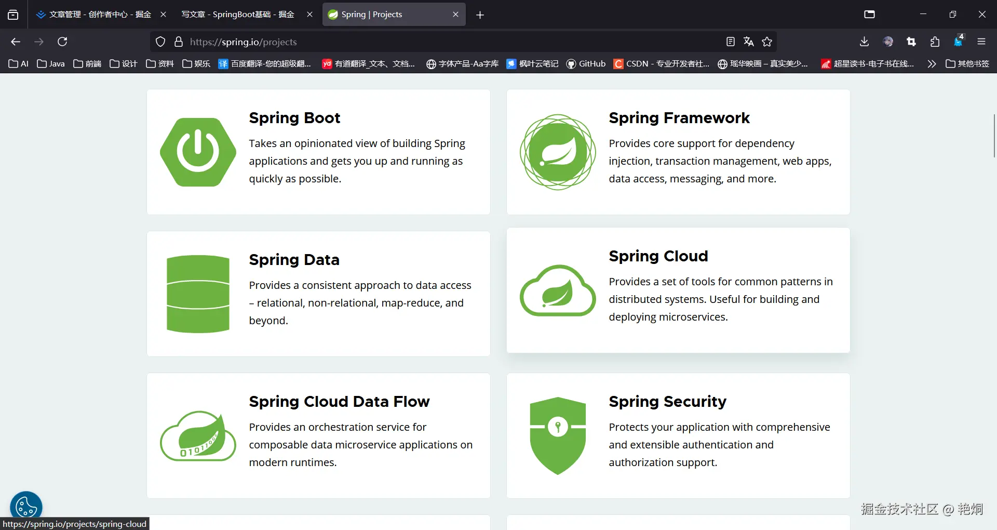This screenshot has height=530, width=997.
Task: Open the GitHub bookmark
Action: tap(586, 63)
